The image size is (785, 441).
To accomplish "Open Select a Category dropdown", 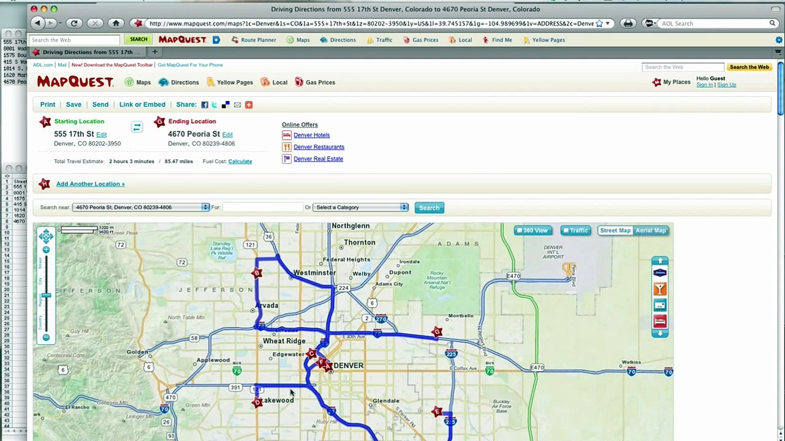I will 360,207.
